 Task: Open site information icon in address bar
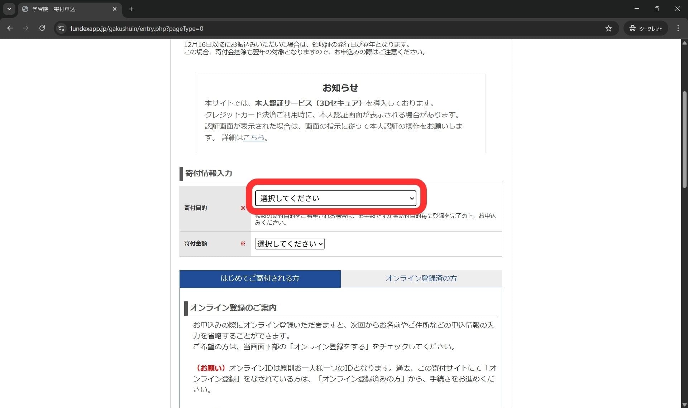[61, 28]
